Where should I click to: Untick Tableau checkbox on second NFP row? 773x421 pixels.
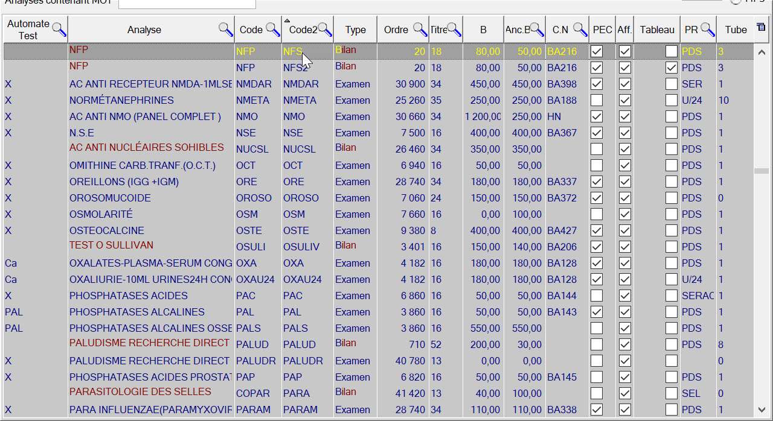[x=671, y=68]
